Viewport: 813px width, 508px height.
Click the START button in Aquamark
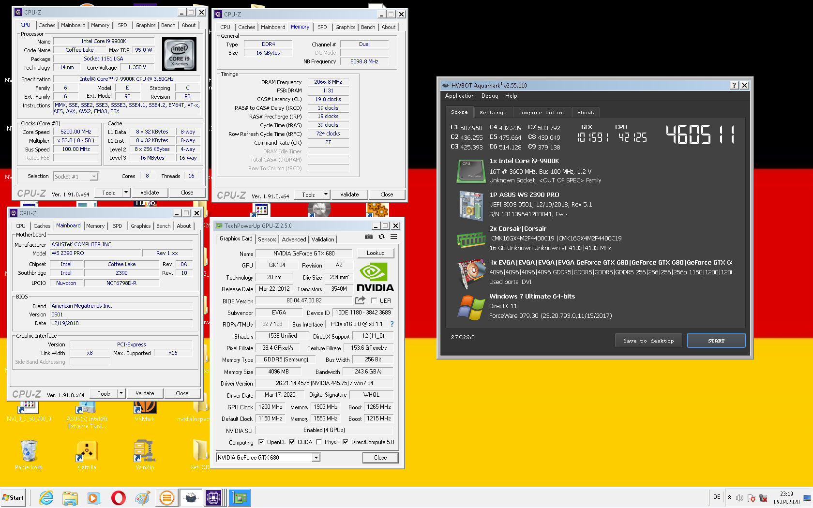click(x=716, y=341)
